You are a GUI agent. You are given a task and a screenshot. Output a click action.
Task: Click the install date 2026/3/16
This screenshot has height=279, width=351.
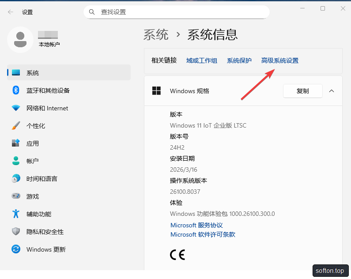click(x=184, y=170)
